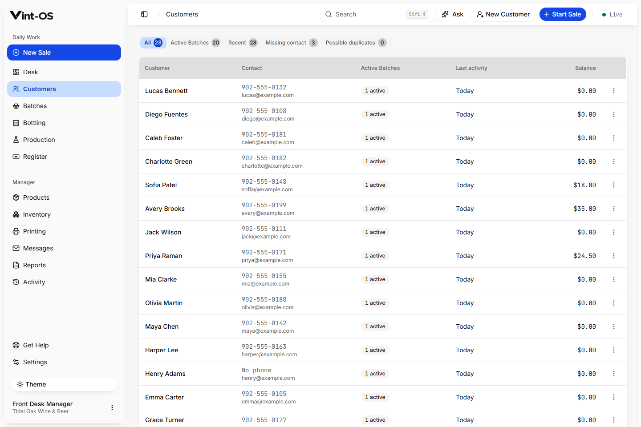Viewport: 641px width, 427px height.
Task: Click the New Customer button
Action: point(503,14)
